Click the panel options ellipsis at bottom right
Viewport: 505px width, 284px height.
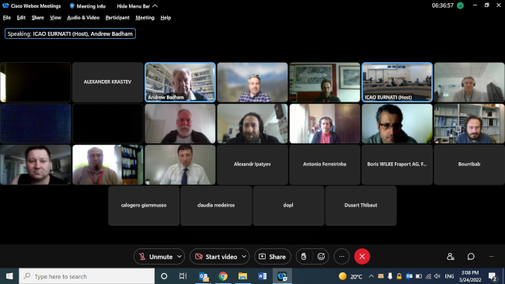coord(491,256)
